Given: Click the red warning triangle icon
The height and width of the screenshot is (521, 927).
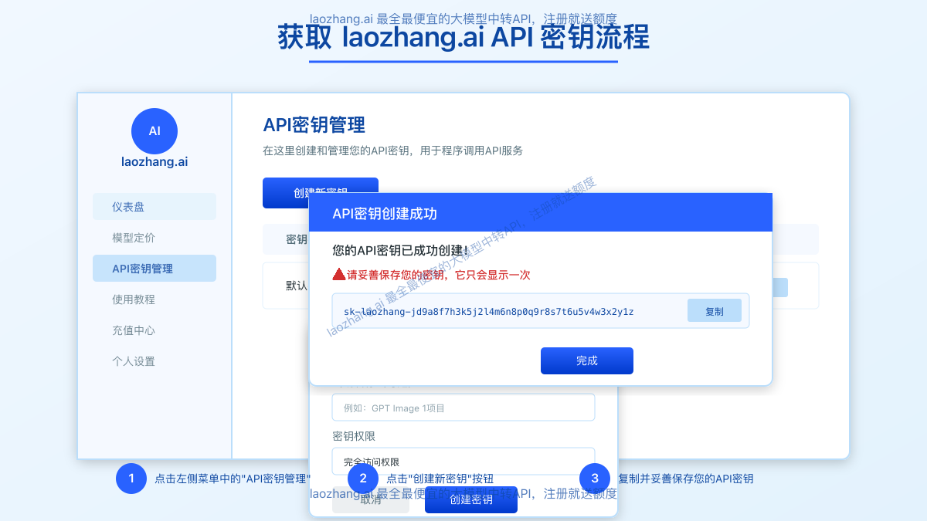Looking at the screenshot, I should click(338, 274).
